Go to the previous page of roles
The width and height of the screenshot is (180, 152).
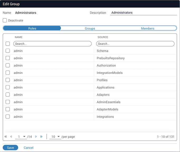[x=11, y=137]
